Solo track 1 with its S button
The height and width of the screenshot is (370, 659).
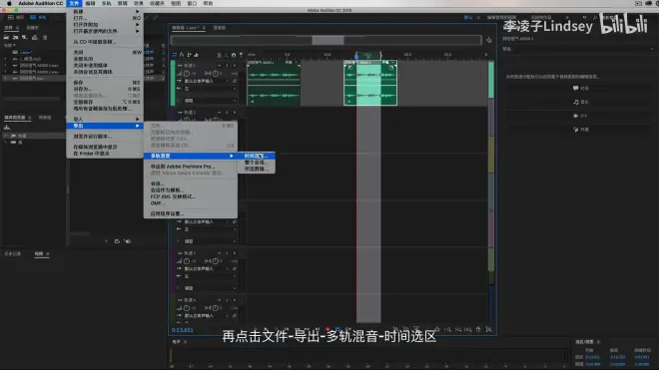pyautogui.click(x=227, y=66)
